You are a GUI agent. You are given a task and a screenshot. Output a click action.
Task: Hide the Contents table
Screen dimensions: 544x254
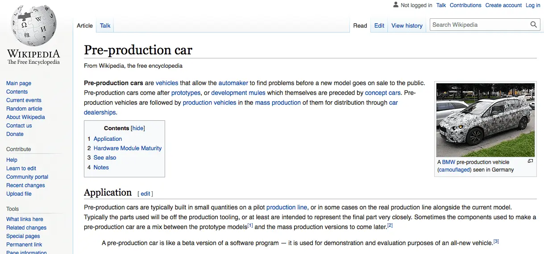tap(138, 128)
